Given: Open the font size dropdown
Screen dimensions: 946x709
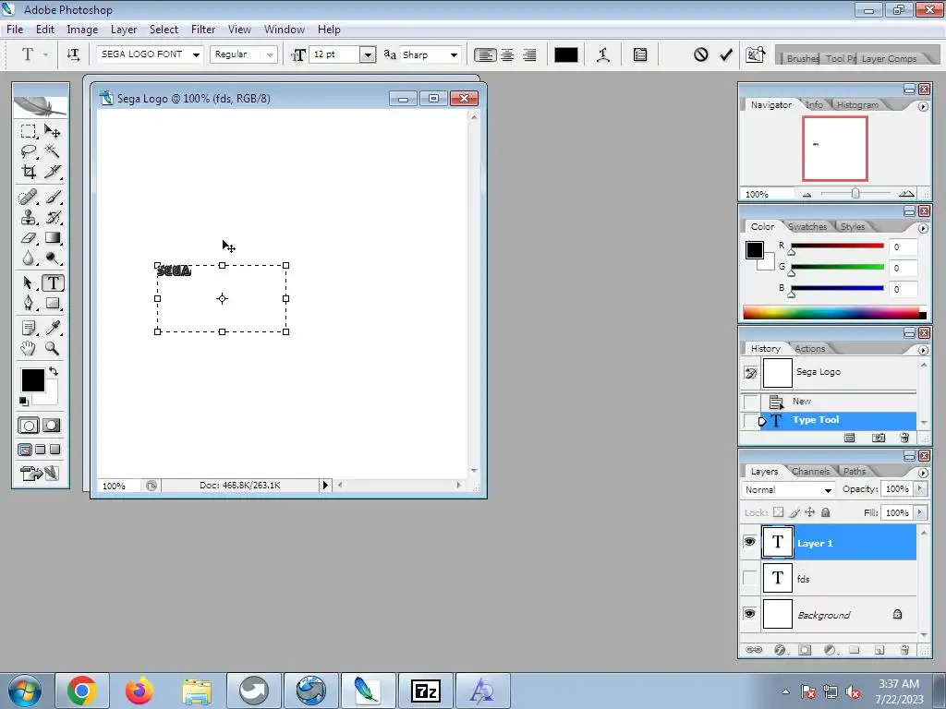Looking at the screenshot, I should 368,54.
